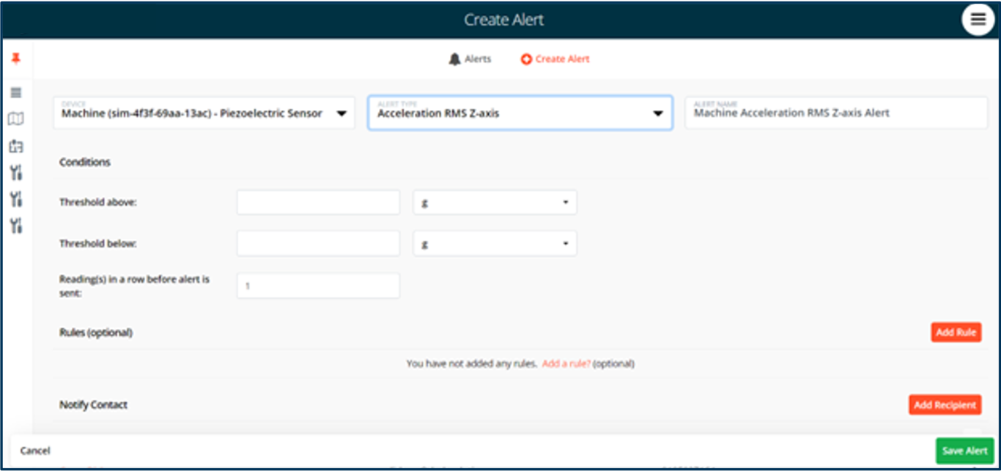Screen dimensions: 1001x471
Task: Open unit dropdown for Threshold below
Action: pyautogui.click(x=495, y=244)
